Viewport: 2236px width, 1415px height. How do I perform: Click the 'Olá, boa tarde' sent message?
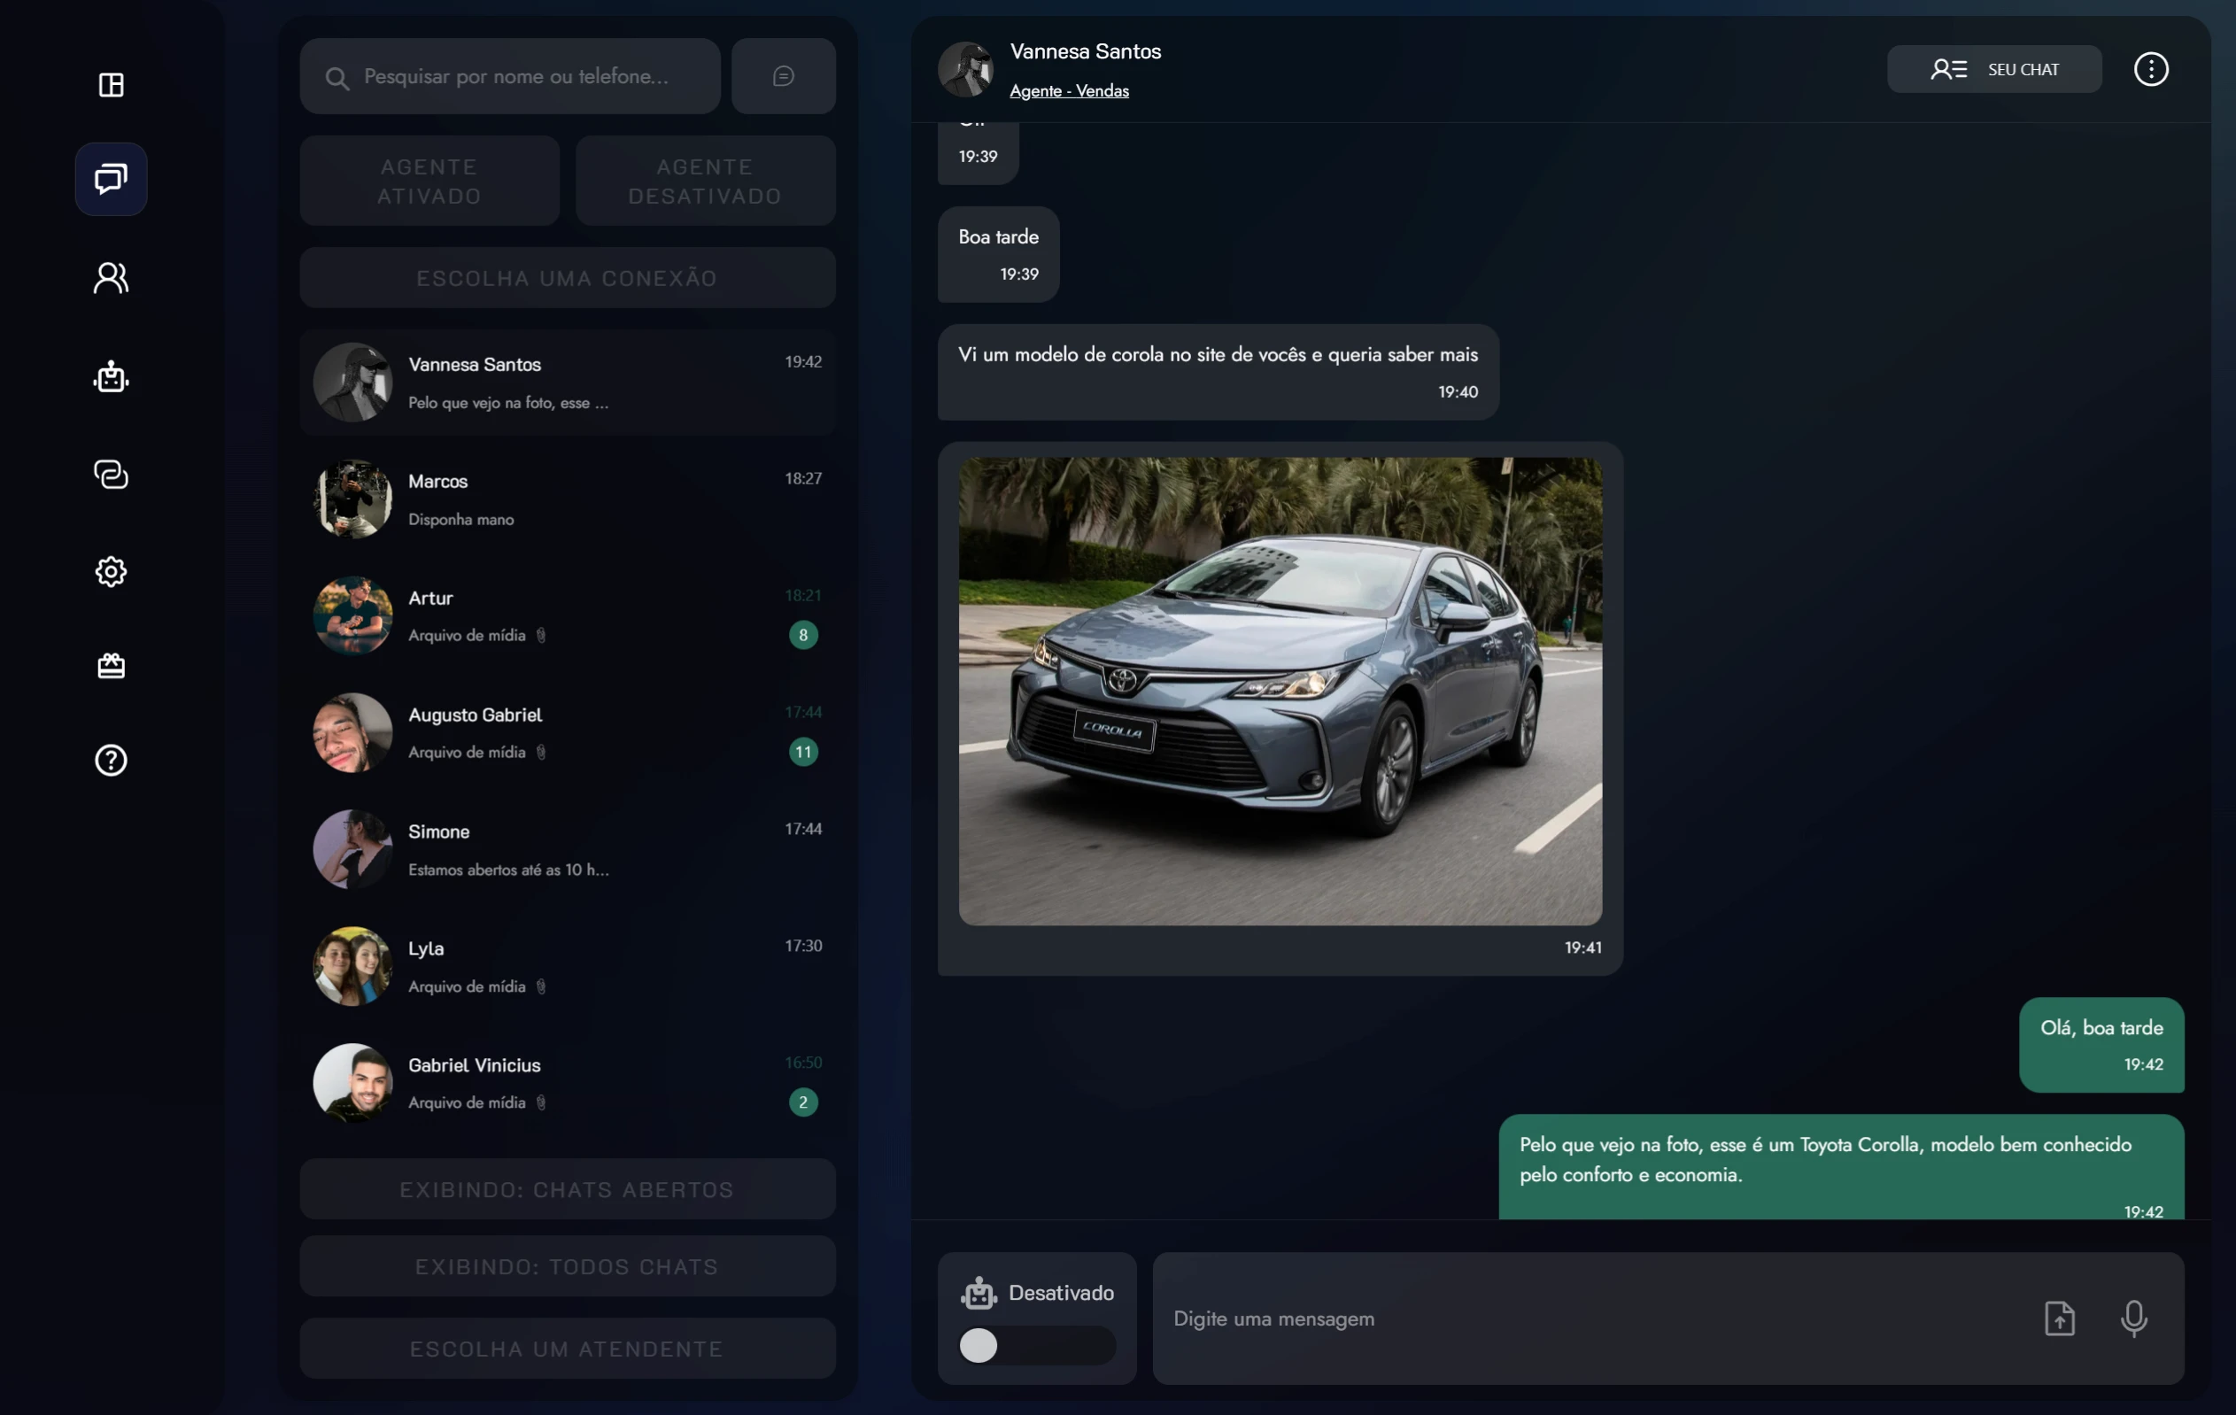click(2101, 1045)
